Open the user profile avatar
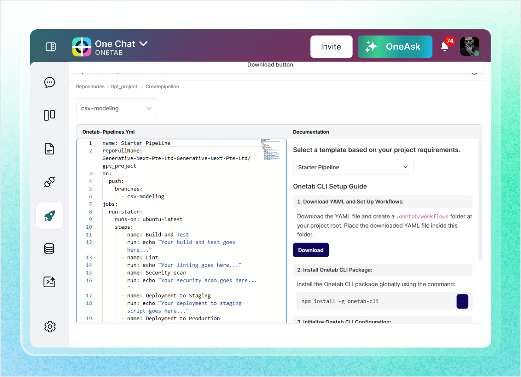521x377 pixels. click(x=470, y=47)
